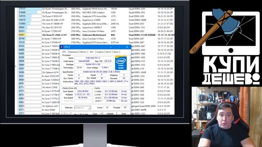Select highlighted row 10x Xeon E5-2666 v3 HT
The image size is (262, 147).
click(x=96, y=35)
